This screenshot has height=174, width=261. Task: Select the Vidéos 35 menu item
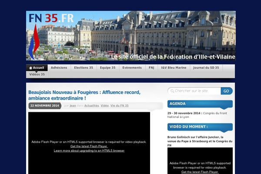pos(37,74)
